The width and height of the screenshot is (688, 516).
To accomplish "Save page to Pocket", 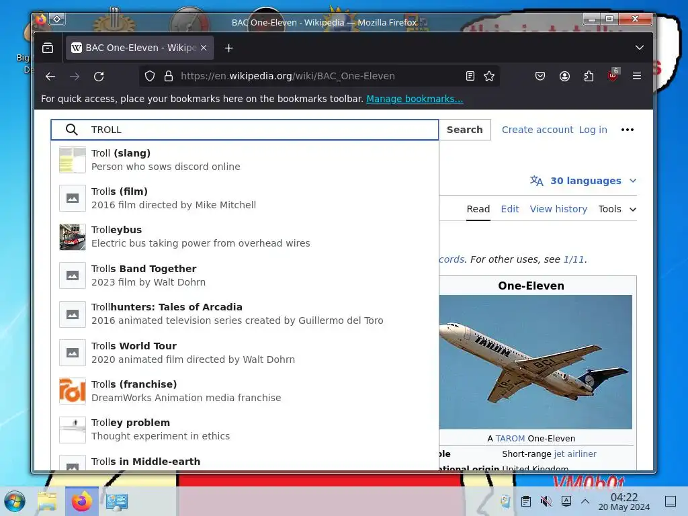I will pos(540,77).
